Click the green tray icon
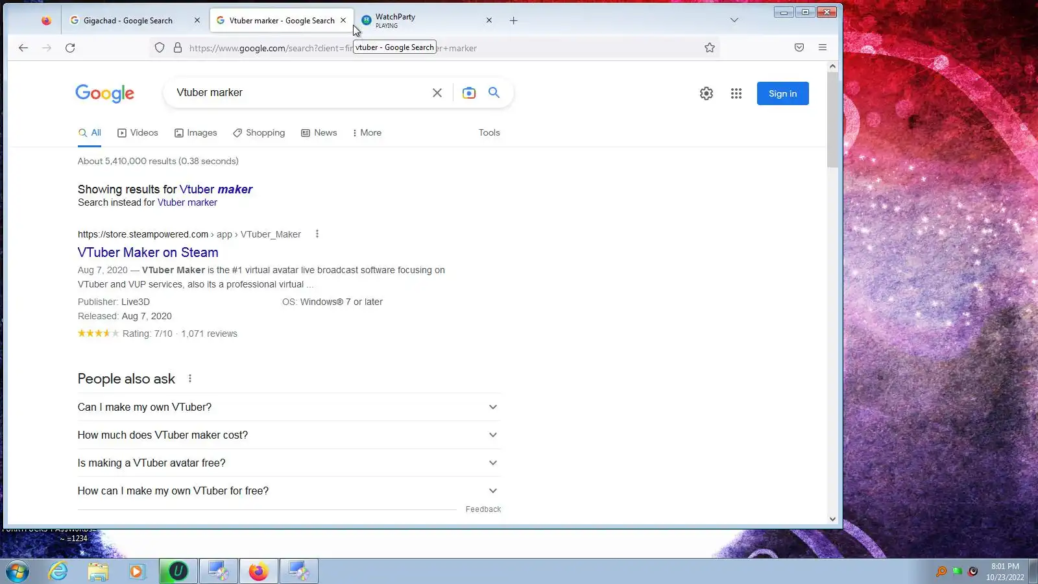Image resolution: width=1038 pixels, height=584 pixels. click(957, 572)
